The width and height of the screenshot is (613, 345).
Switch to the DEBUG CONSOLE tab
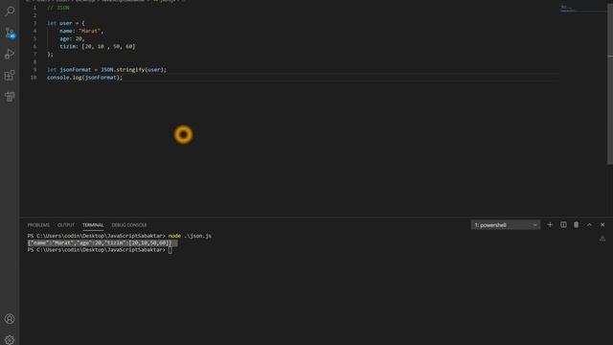pos(129,225)
